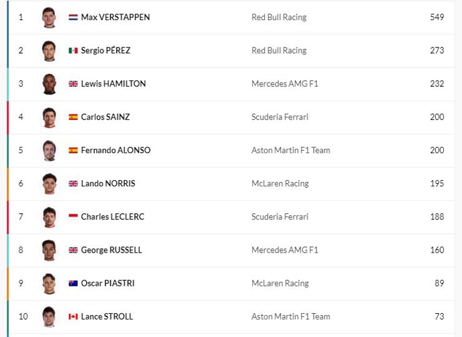Click Aston Martin F1 Team in Stroll row
Image resolution: width=462 pixels, height=337 pixels.
[x=290, y=316]
